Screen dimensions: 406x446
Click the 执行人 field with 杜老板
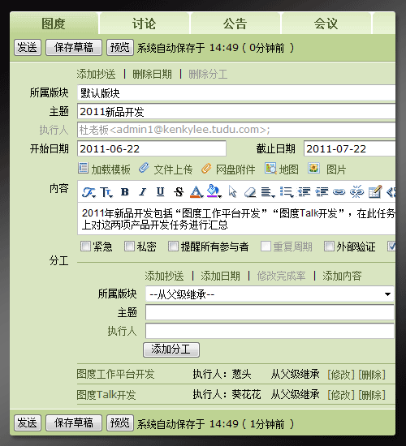(236, 130)
